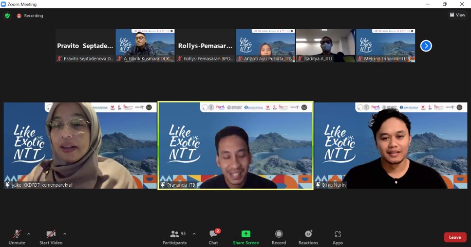Open video options arrow next to Start Video
Viewport: 471px width, 247px height.
click(65, 234)
